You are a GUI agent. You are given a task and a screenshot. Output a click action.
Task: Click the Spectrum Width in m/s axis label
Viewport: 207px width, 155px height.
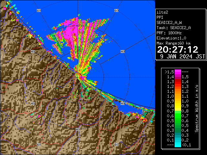[x=197, y=108]
